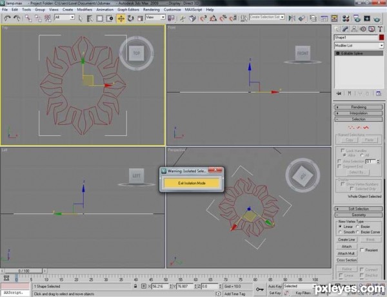The width and height of the screenshot is (387, 297).
Task: Enable the Show Vertex Numbers checkbox
Action: [x=342, y=184]
